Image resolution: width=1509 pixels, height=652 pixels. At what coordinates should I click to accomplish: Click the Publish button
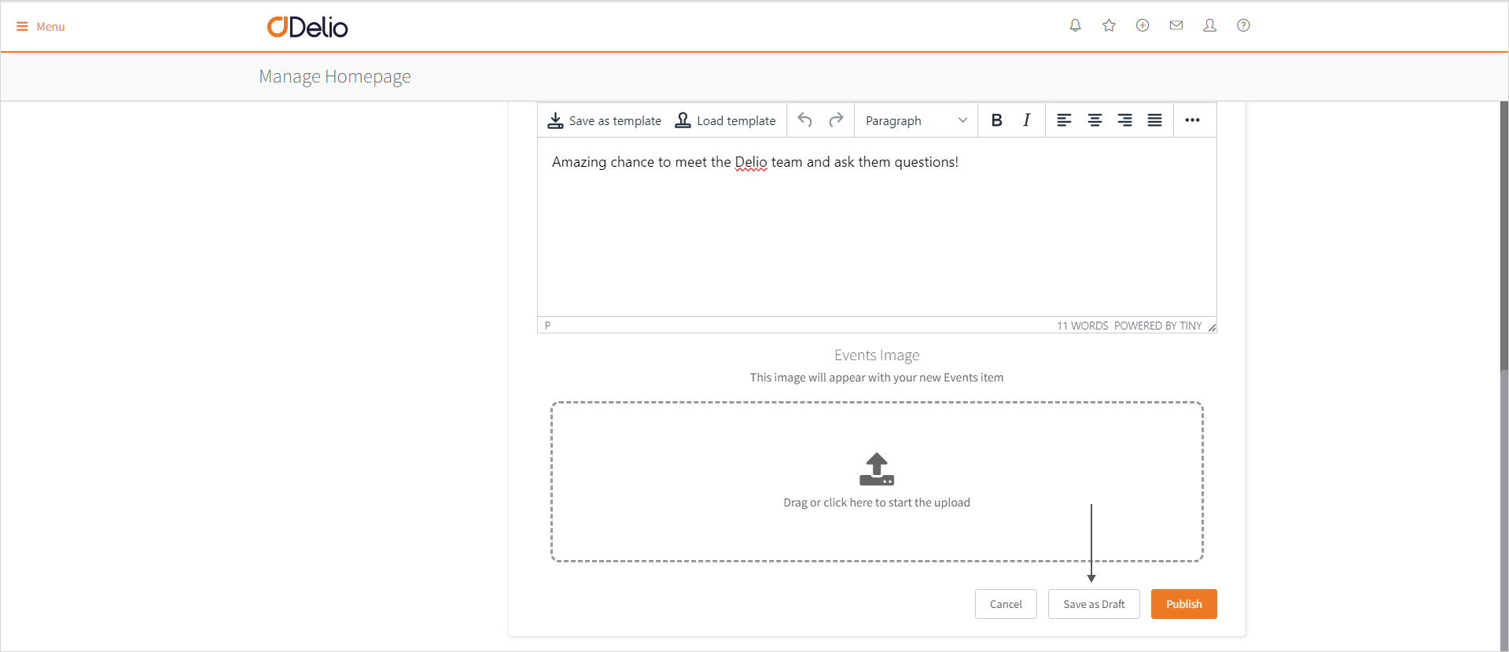click(1184, 604)
